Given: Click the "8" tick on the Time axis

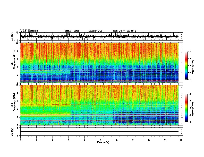Looking at the screenshot, I should pos(149,140).
